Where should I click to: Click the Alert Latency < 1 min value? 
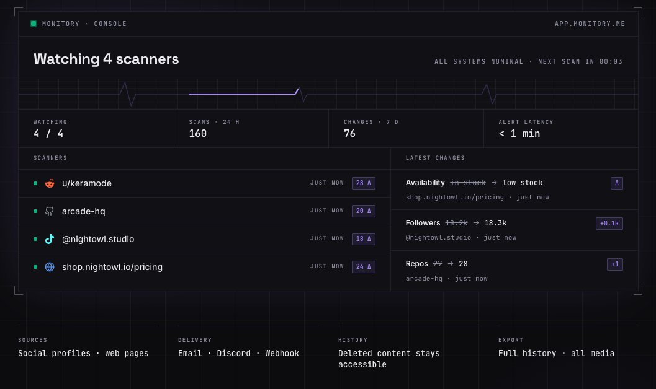pyautogui.click(x=519, y=134)
